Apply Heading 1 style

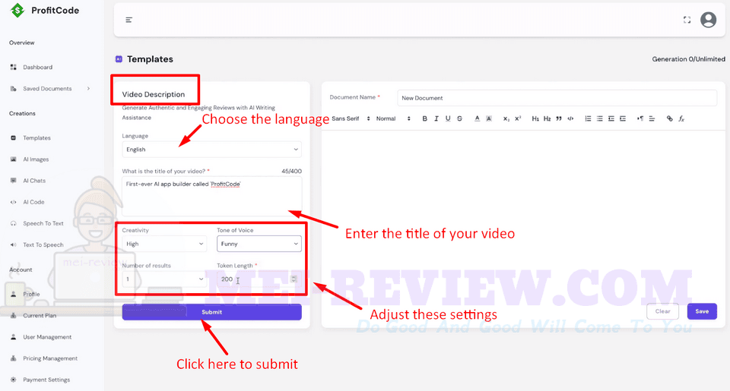[535, 118]
